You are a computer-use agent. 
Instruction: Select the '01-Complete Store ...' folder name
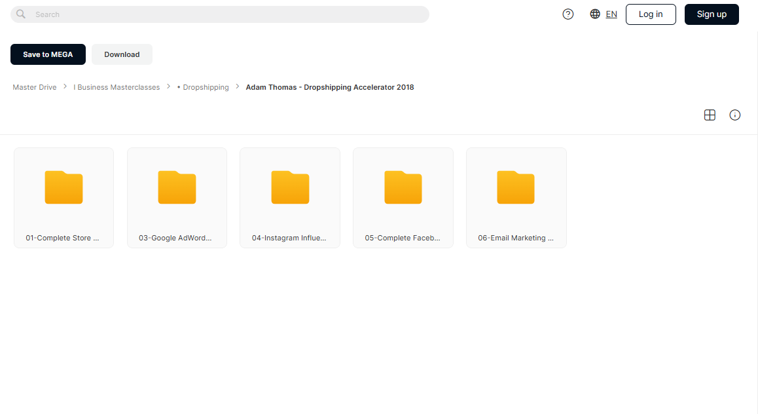pyautogui.click(x=62, y=238)
